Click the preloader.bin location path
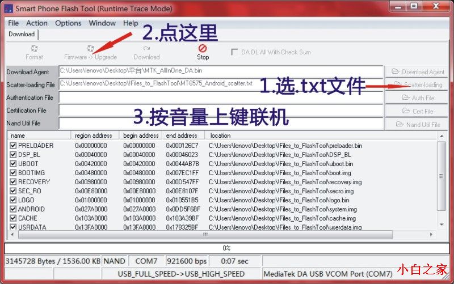Image resolution: width=454 pixels, height=284 pixels. [x=285, y=146]
